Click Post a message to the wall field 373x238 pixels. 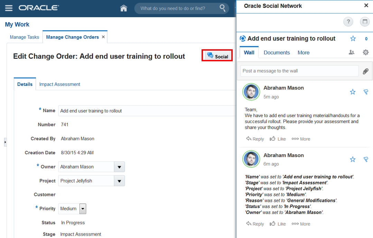[x=299, y=71]
